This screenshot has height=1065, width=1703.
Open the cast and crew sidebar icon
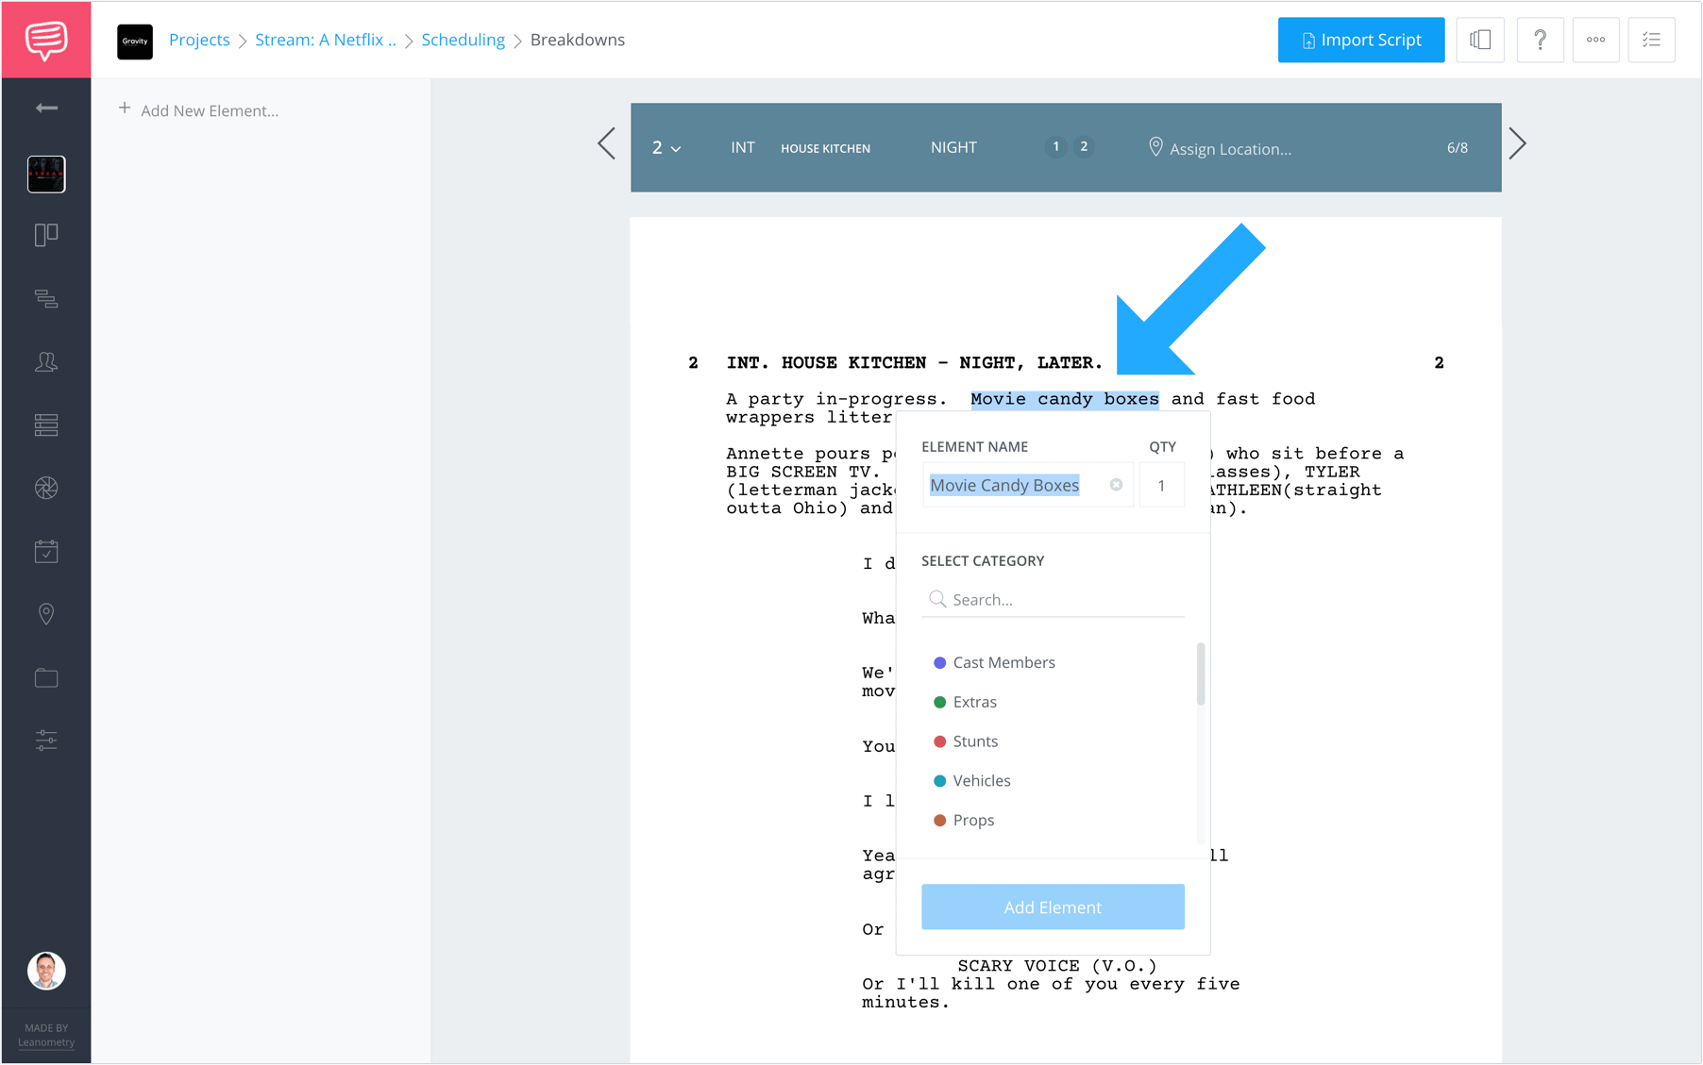[46, 362]
